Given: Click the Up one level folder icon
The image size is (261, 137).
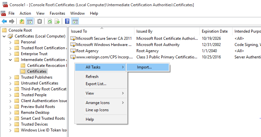Looking at the screenshot, I should [x=22, y=21].
